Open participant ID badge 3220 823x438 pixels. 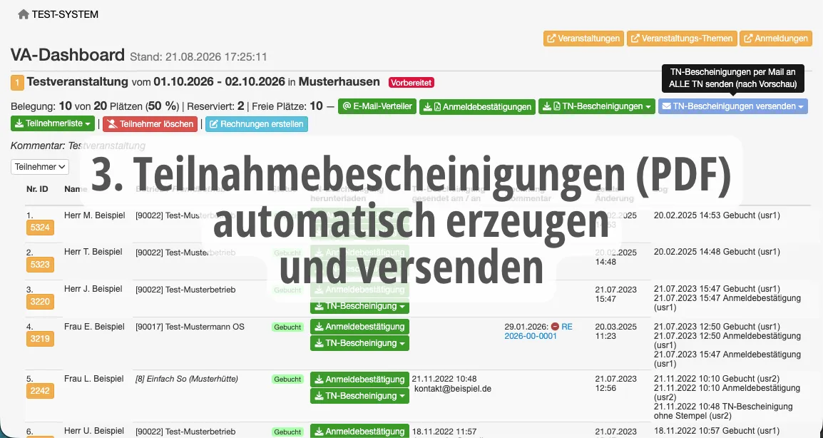point(40,302)
